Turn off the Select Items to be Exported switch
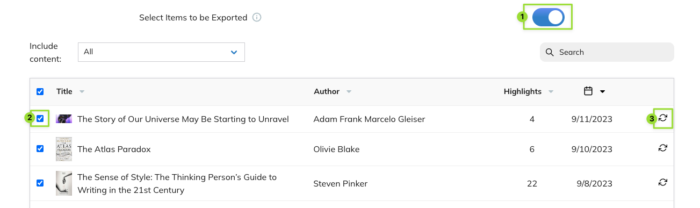The height and width of the screenshot is (208, 700). (549, 17)
